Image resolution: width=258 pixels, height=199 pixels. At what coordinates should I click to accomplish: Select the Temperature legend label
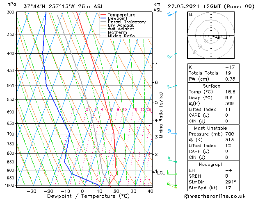[121, 15]
